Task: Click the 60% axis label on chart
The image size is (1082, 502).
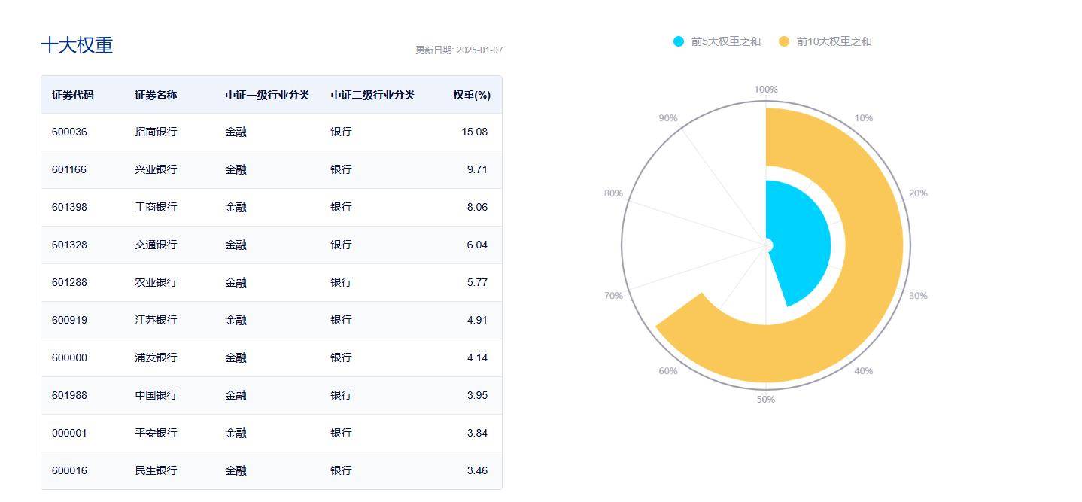Action: coord(667,371)
